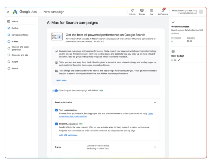Edit daily budget with pencil icon
The width and height of the screenshot is (215, 163).
pos(179,60)
